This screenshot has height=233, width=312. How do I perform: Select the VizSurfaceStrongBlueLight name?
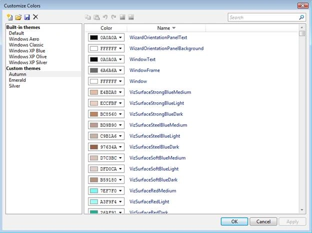(x=156, y=103)
